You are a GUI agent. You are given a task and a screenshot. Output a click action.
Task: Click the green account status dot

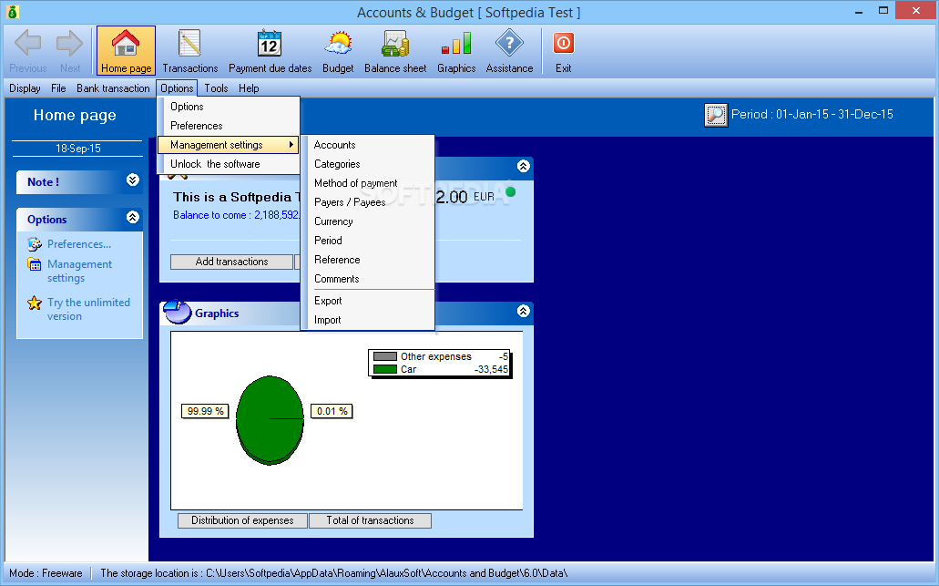click(510, 191)
